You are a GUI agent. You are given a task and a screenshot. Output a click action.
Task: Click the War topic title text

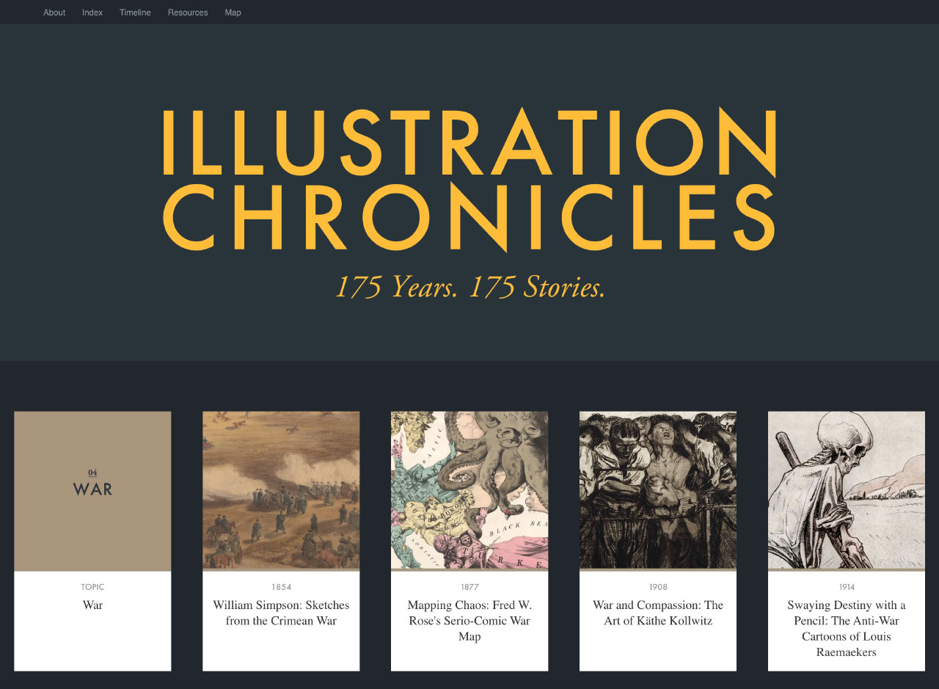point(92,605)
